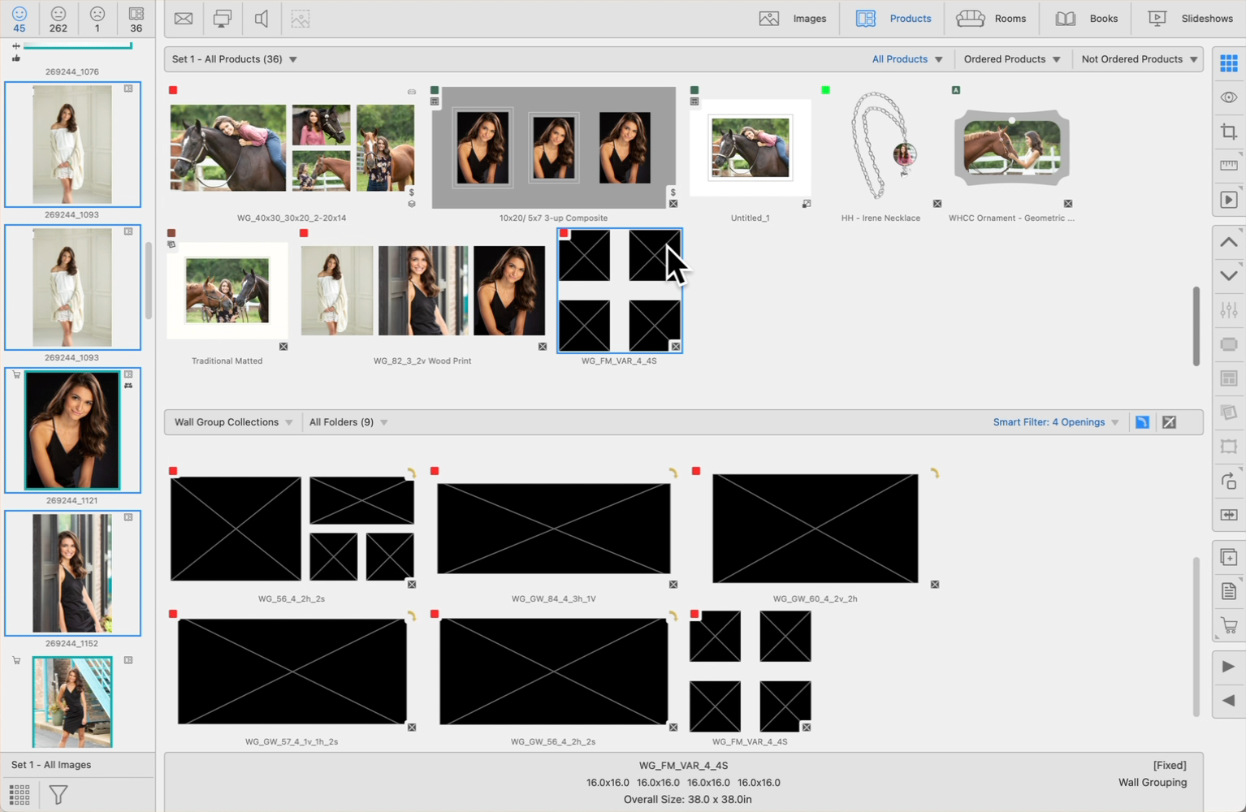Click the red tag on WG_40x30_30x20_2-20x14 product
Image resolution: width=1246 pixels, height=812 pixels.
coord(173,90)
